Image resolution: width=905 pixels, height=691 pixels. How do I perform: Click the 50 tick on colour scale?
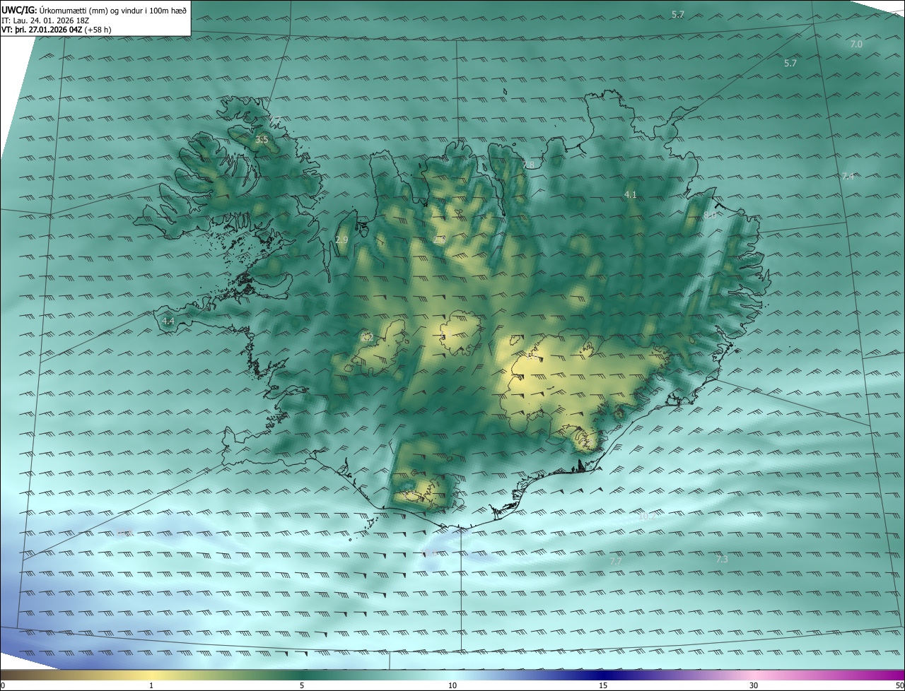(899, 685)
